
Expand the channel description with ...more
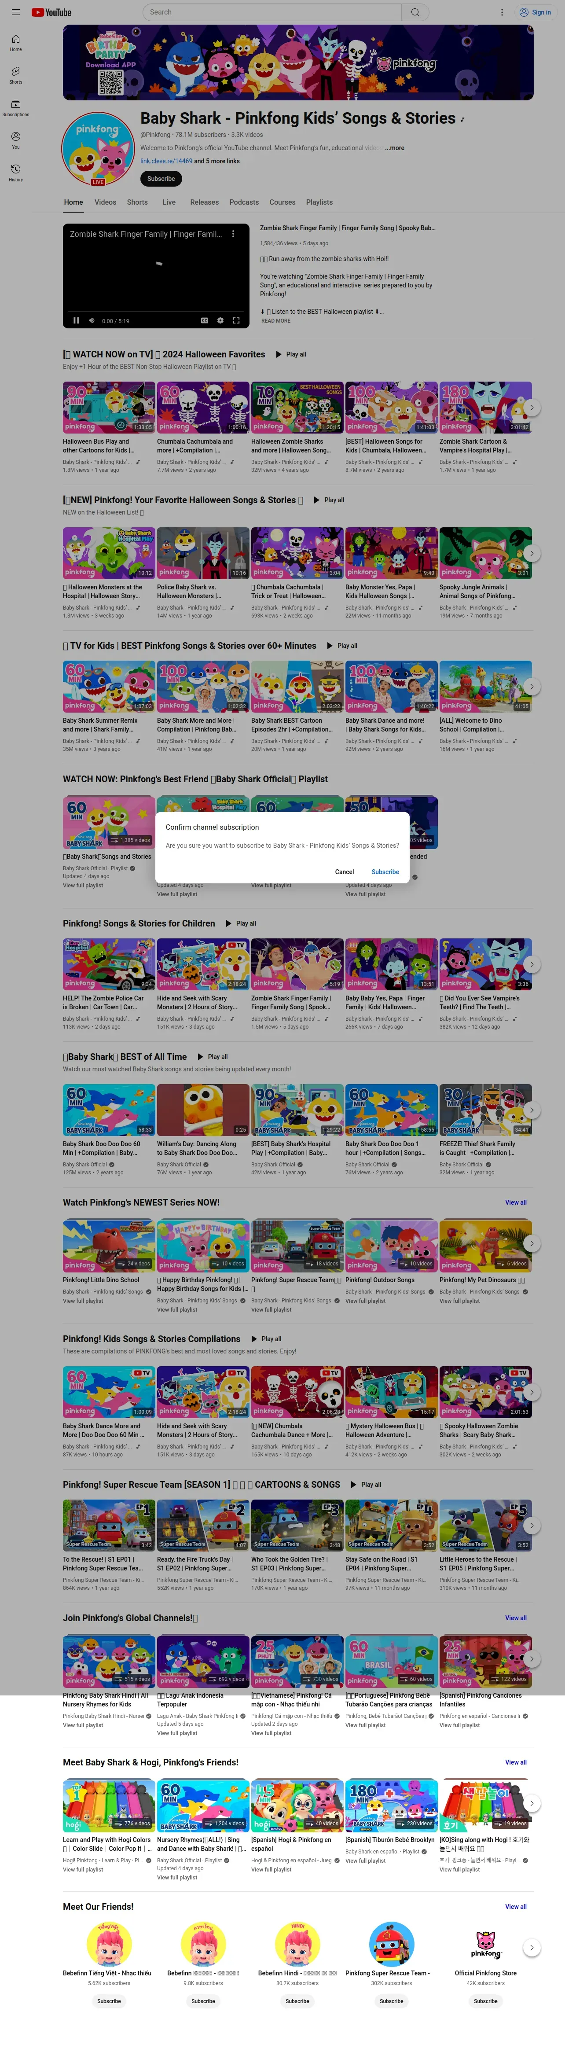[395, 148]
